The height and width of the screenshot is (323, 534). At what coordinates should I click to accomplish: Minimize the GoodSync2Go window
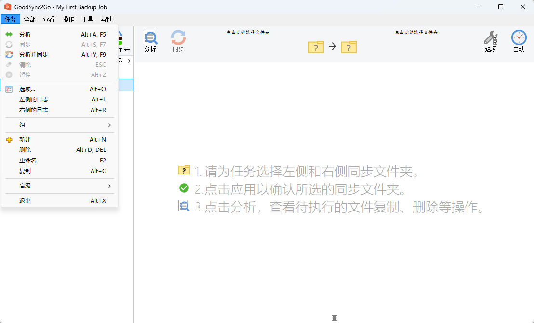(479, 7)
